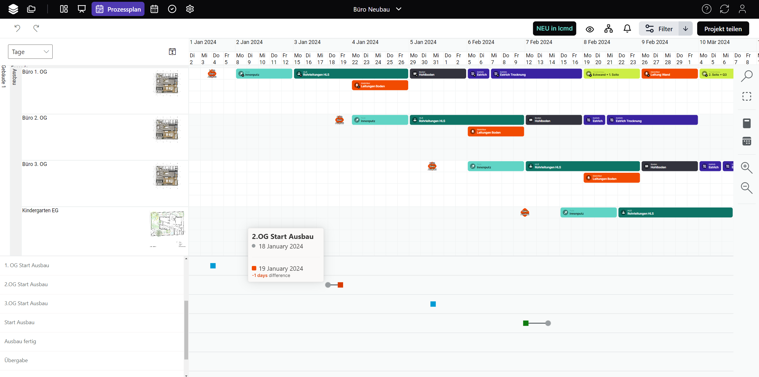Click the Projekt teilen button
Viewport: 759px width, 377px height.
pyautogui.click(x=723, y=29)
